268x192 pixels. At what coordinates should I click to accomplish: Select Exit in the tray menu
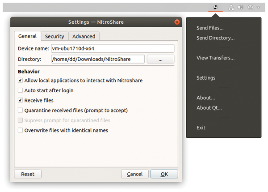point(201,128)
